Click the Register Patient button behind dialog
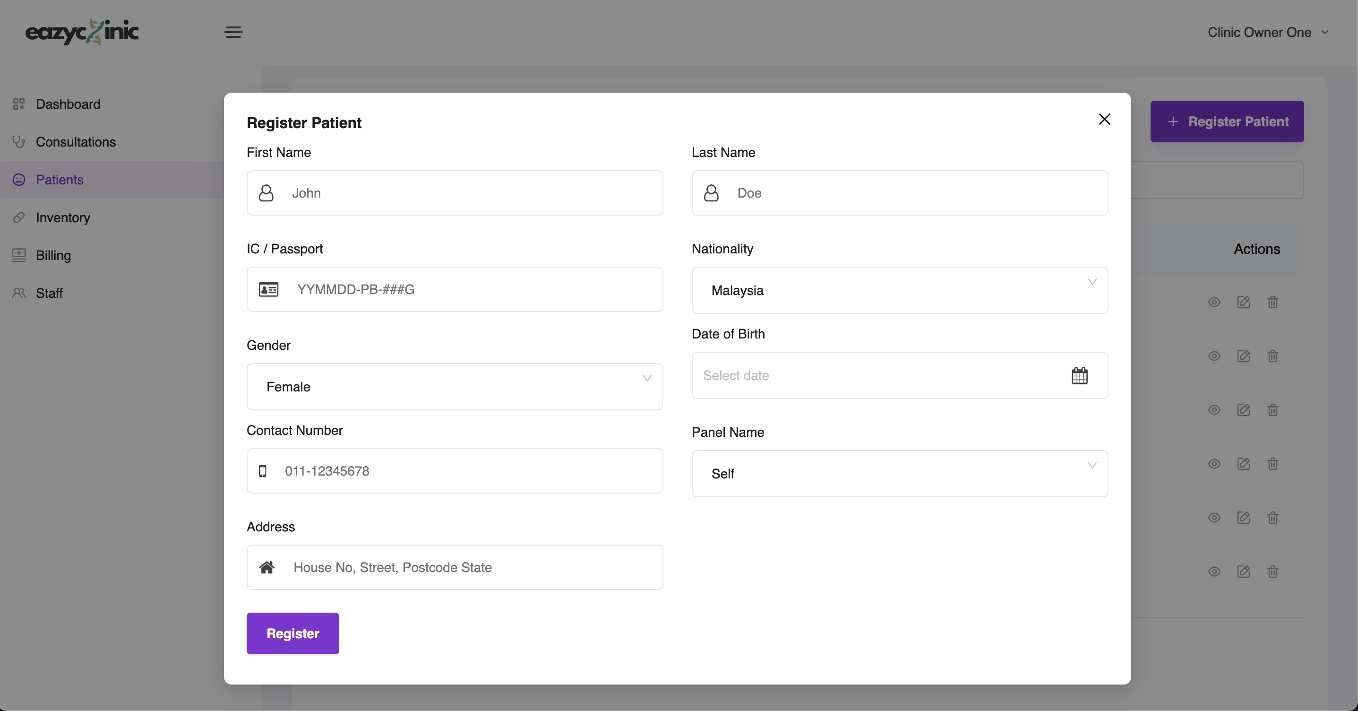 pos(1227,121)
